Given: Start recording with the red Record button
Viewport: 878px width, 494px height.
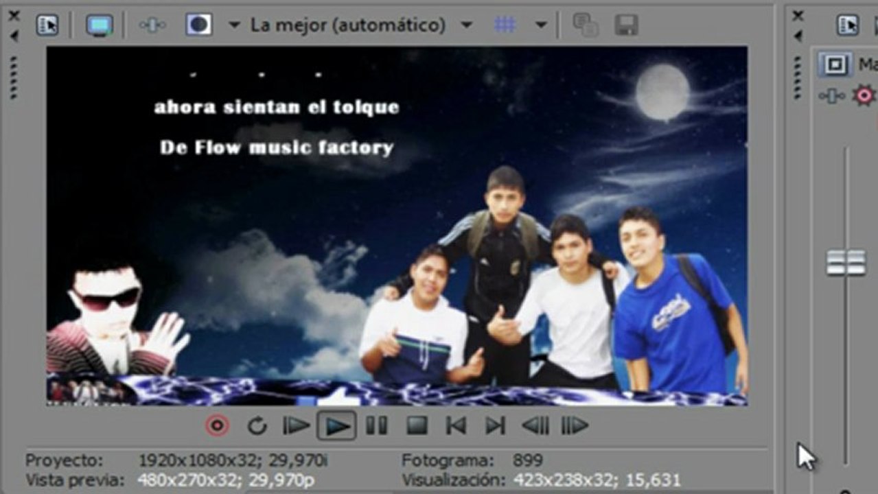Looking at the screenshot, I should pos(217,426).
